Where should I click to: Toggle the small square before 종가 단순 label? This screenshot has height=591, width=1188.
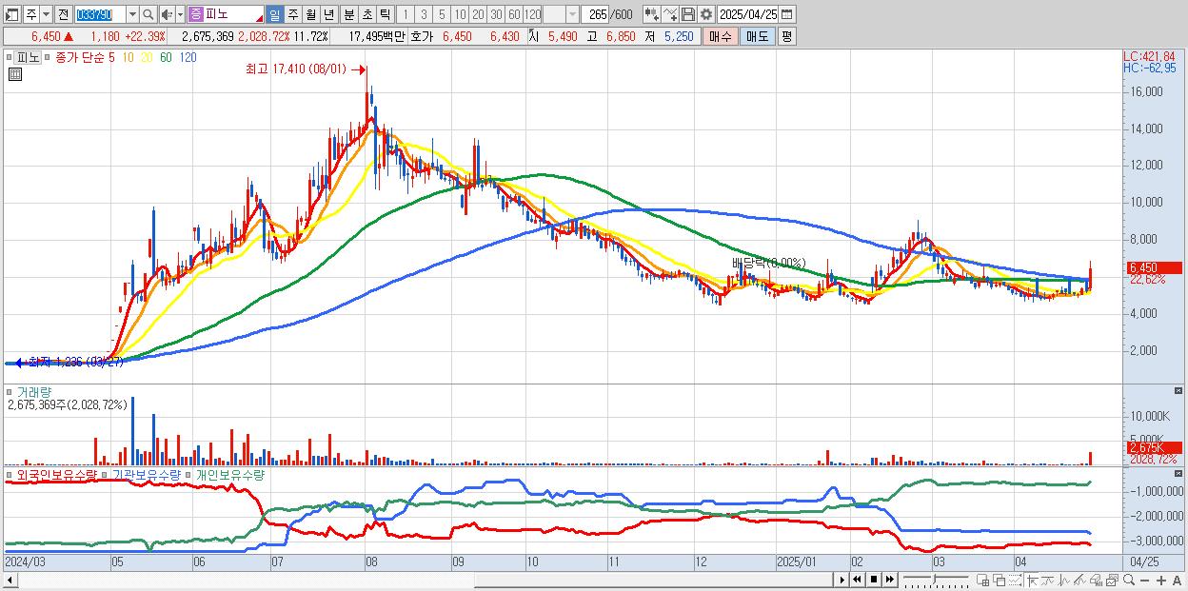click(48, 57)
